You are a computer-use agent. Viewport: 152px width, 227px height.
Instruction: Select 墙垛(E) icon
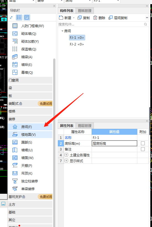click(15, 65)
